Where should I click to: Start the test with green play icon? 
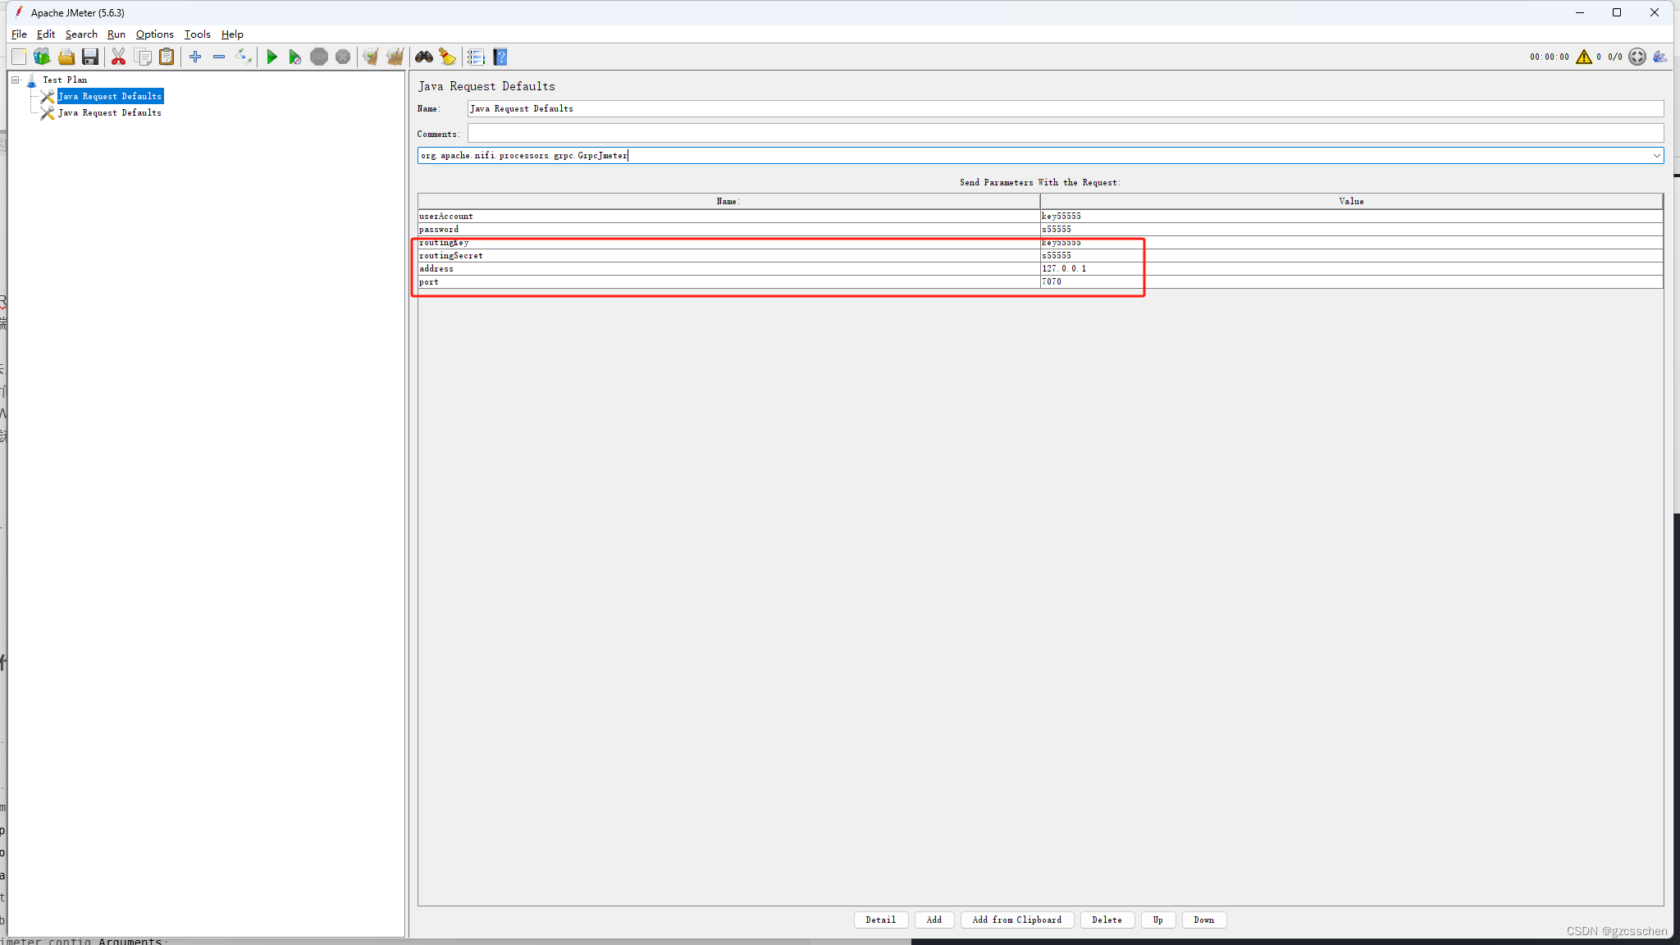(272, 57)
